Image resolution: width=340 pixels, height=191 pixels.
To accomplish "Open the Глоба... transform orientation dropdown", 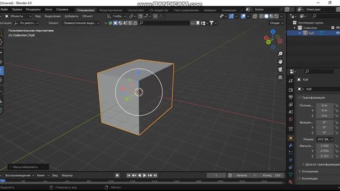I will click(x=117, y=16).
